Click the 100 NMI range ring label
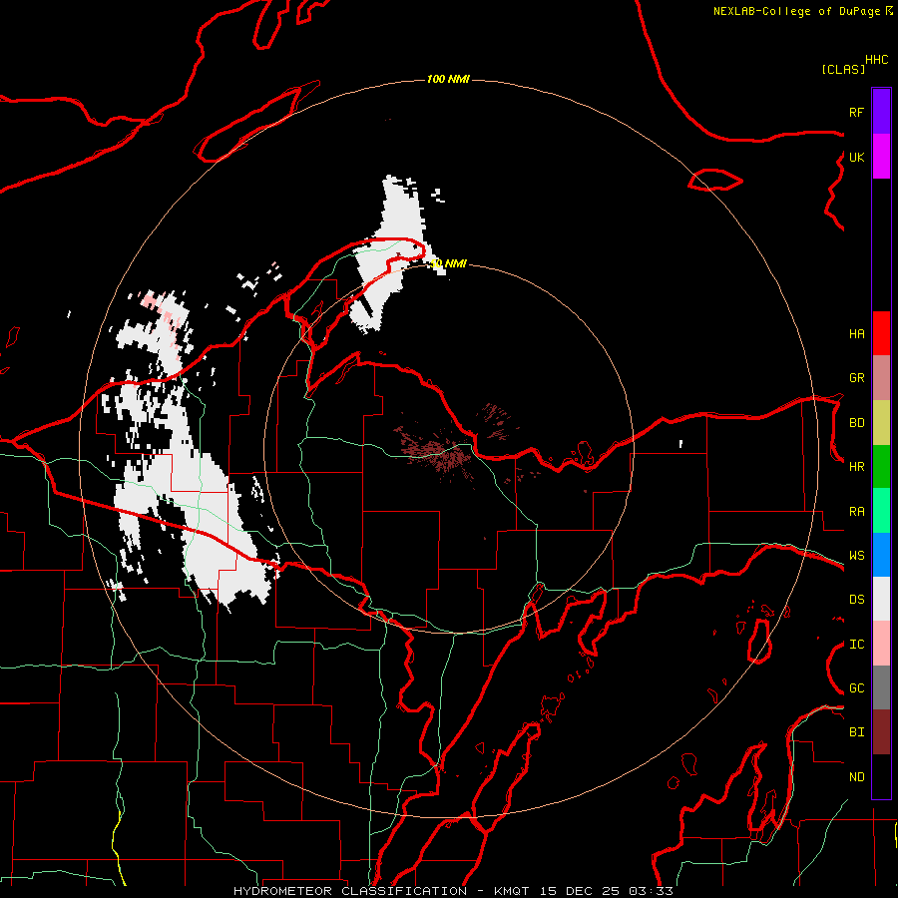The height and width of the screenshot is (898, 898). pos(448,79)
